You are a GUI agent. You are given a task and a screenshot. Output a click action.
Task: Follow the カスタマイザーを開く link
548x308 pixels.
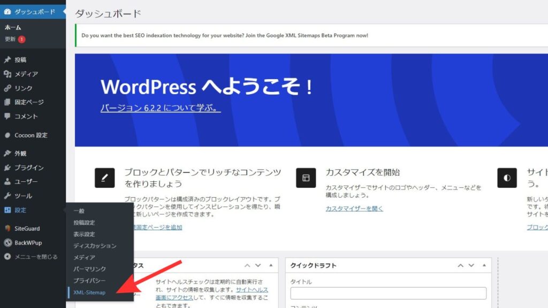(x=354, y=209)
